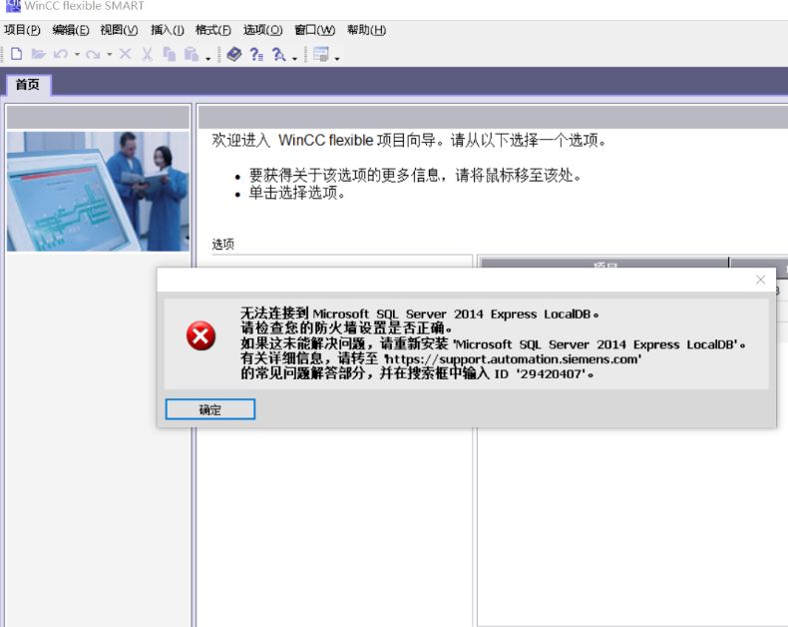The height and width of the screenshot is (627, 788).
Task: Click the window layout toolbar icon
Action: click(320, 54)
